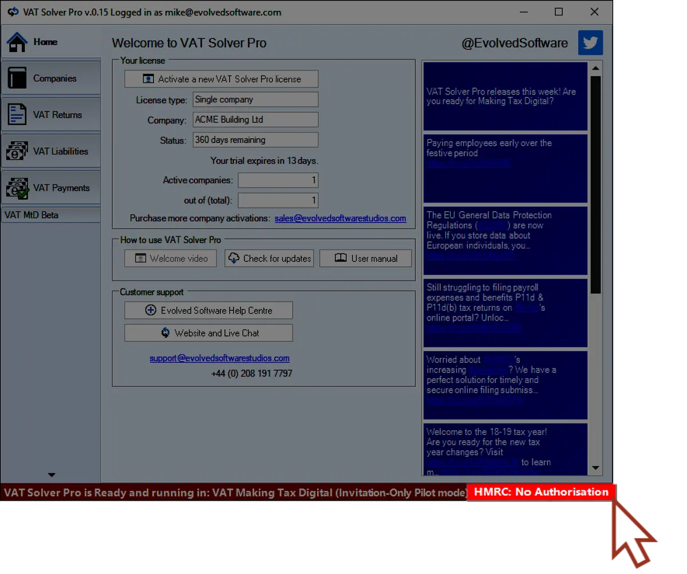
Task: Click the trial expires in 13 days text
Action: [x=264, y=161]
